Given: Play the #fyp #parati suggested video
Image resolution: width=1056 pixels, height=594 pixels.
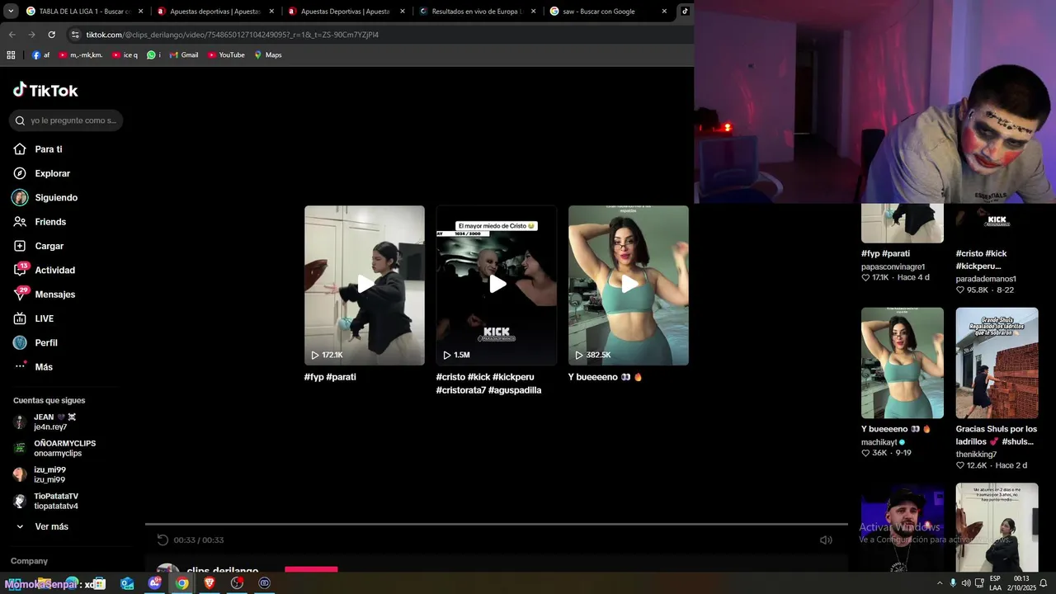Looking at the screenshot, I should (x=365, y=285).
